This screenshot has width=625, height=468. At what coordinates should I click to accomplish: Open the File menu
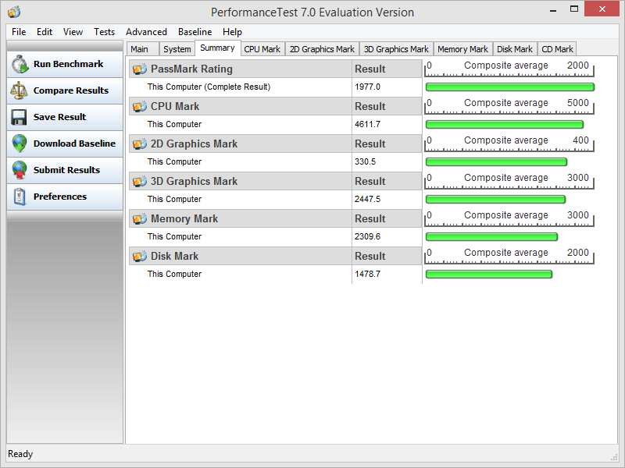19,32
